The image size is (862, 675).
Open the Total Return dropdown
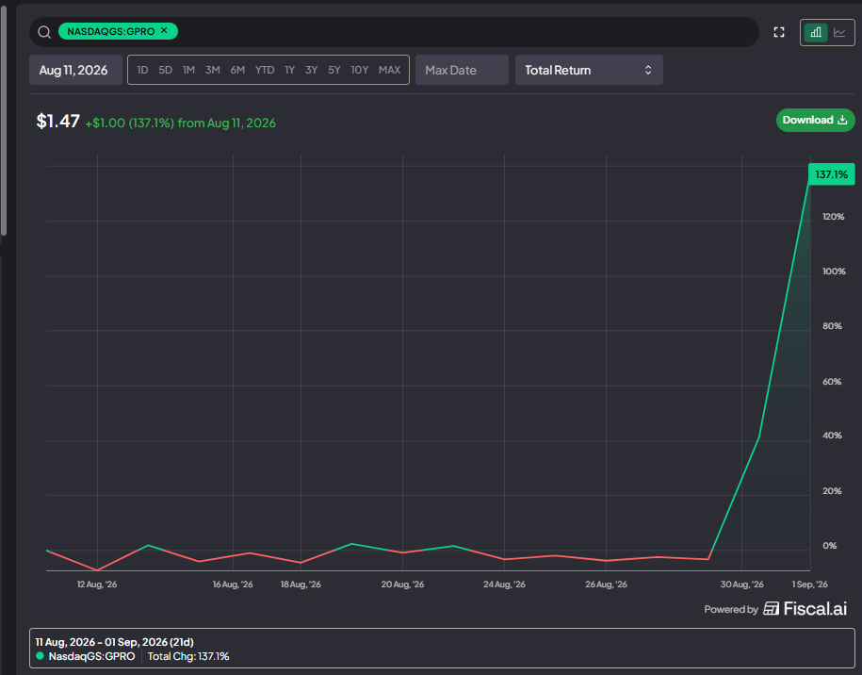(589, 70)
